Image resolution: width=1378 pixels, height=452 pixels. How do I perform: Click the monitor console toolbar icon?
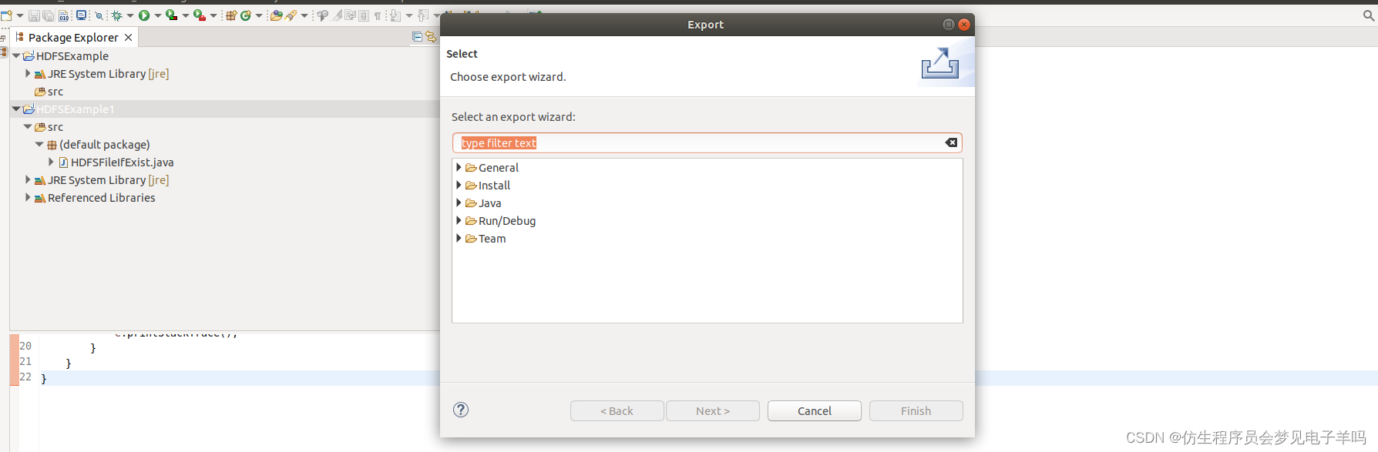(81, 15)
